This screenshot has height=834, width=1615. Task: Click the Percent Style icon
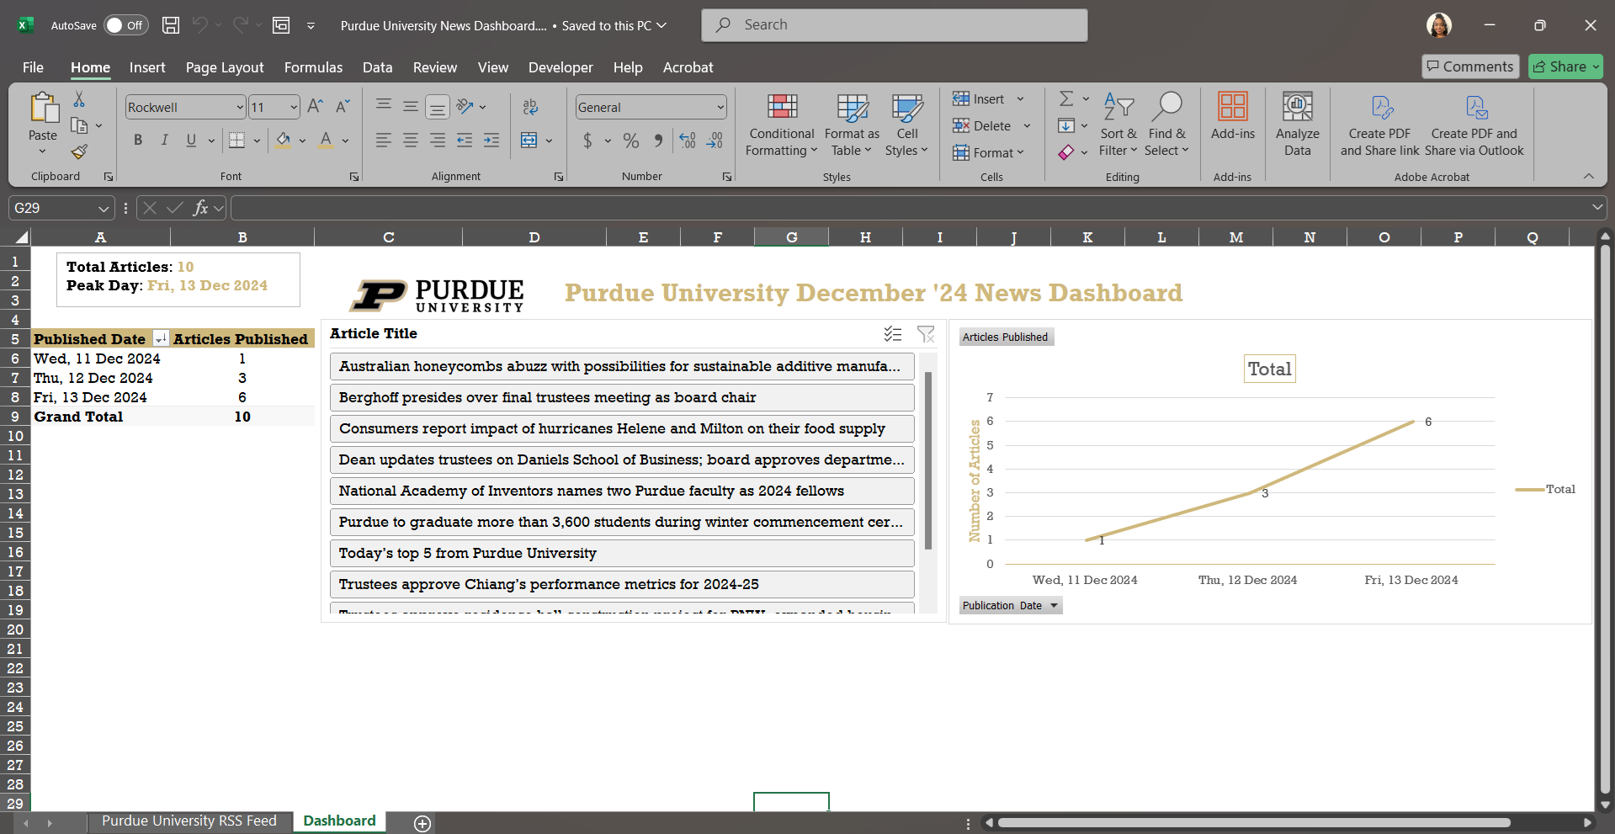click(631, 141)
